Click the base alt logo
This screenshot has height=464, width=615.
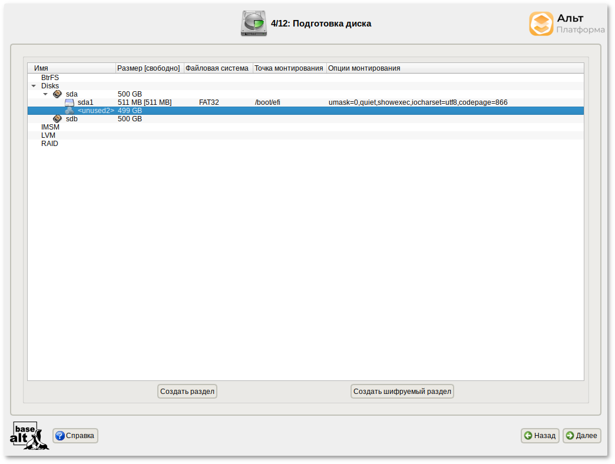click(29, 436)
